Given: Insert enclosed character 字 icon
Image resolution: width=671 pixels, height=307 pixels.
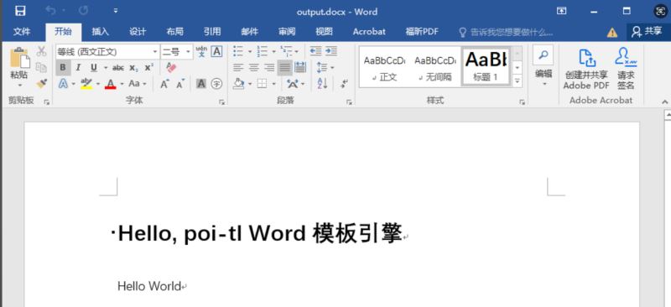Looking at the screenshot, I should point(216,84).
